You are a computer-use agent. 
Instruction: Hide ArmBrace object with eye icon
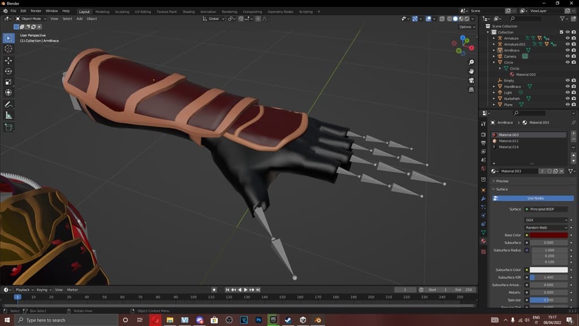[567, 50]
